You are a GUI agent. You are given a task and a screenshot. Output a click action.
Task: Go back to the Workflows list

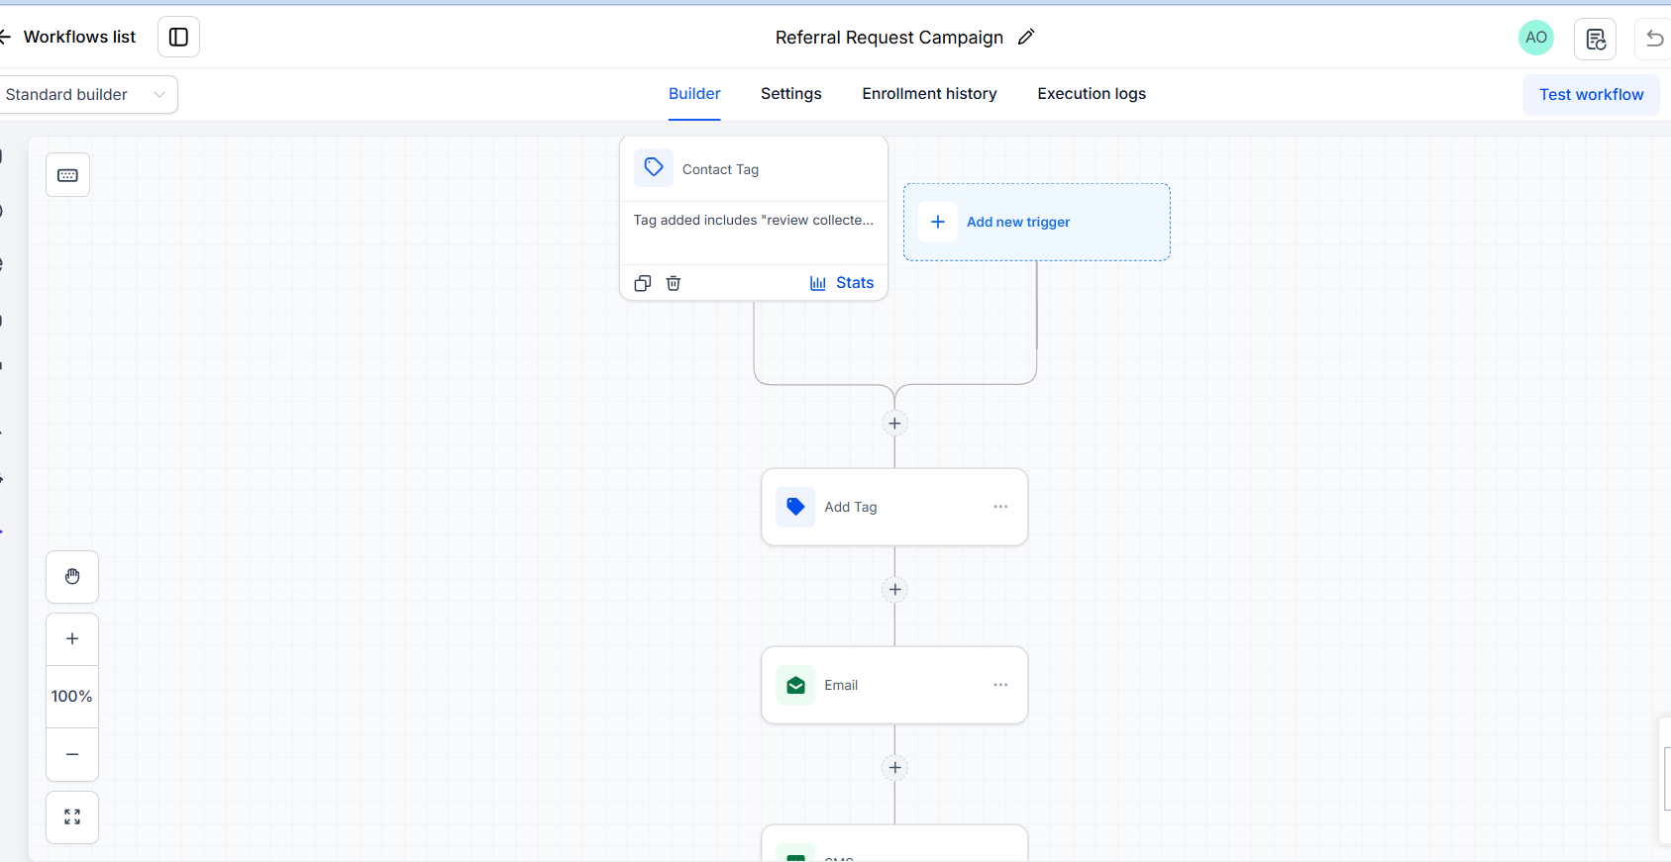(x=68, y=37)
